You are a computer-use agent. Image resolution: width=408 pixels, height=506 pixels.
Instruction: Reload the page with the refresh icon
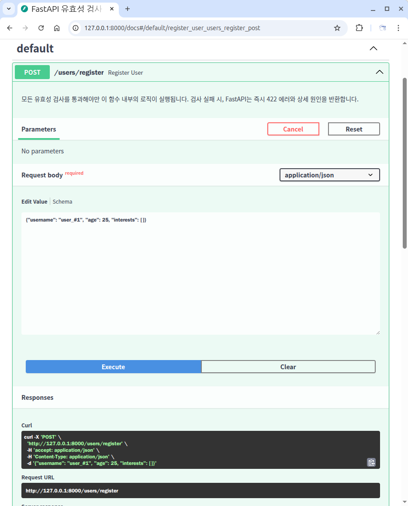[x=41, y=28]
